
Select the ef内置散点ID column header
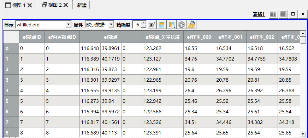[x=62, y=37]
